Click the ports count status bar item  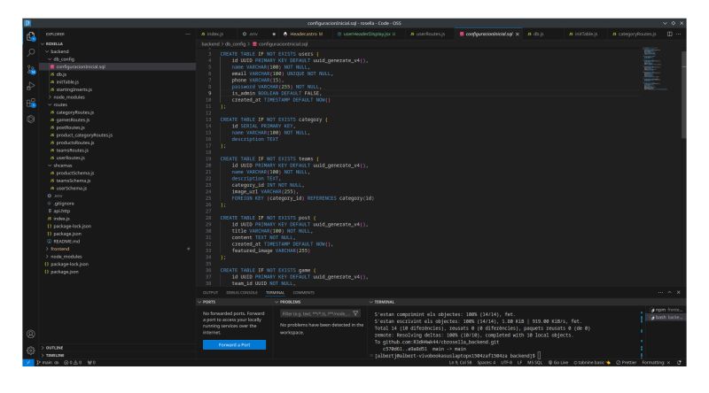tap(91, 362)
